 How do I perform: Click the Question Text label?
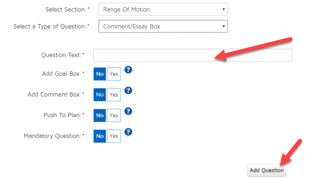click(62, 55)
